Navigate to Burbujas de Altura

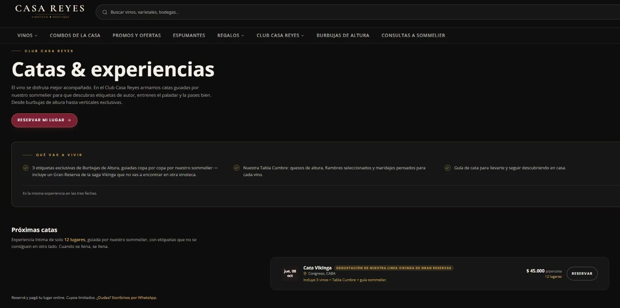[343, 36]
